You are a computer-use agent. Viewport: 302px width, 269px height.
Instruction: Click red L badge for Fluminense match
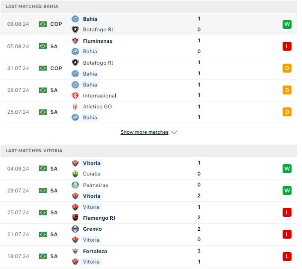(287, 46)
